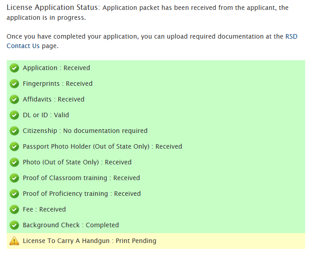Click the checkmark beside Passport Photo Holder
Image resolution: width=311 pixels, height=256 pixels.
coord(14,147)
